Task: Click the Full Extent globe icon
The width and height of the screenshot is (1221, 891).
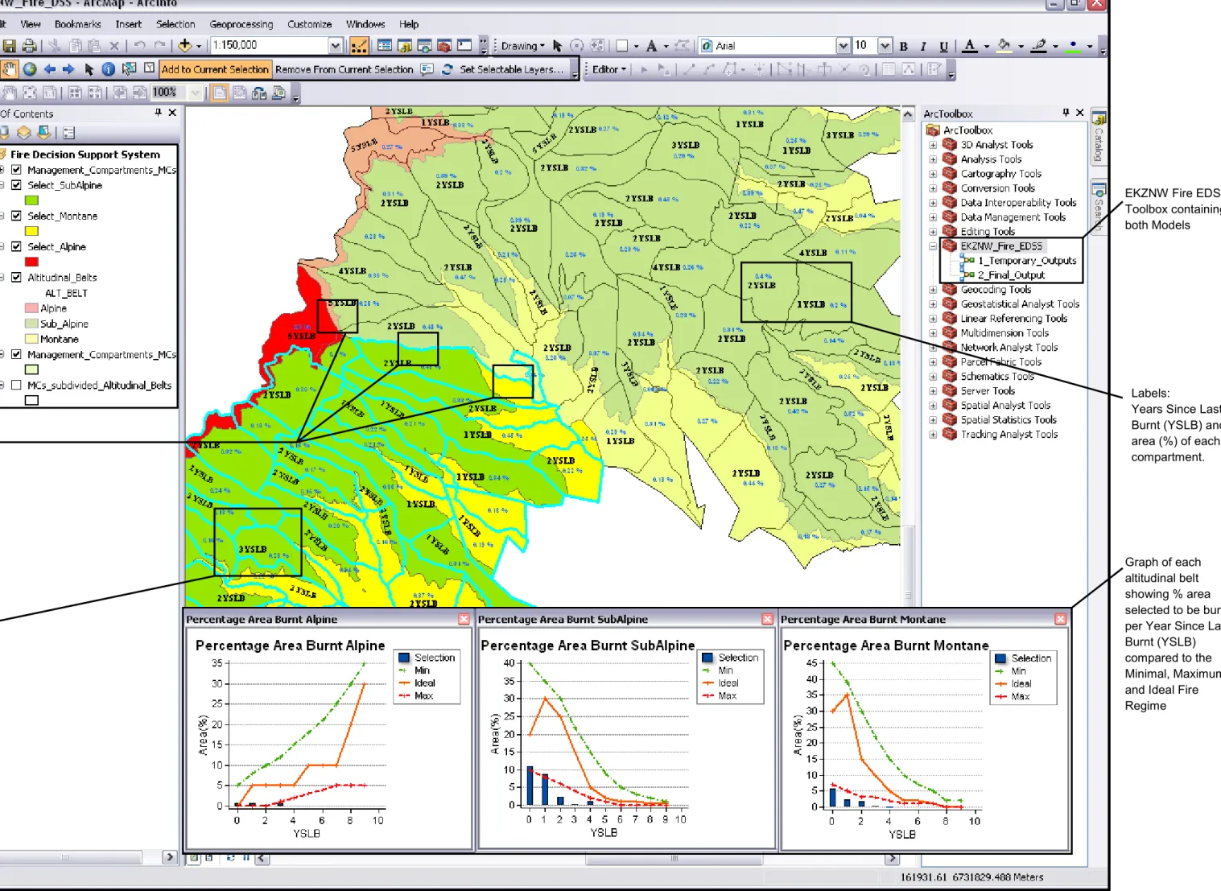Action: pyautogui.click(x=30, y=69)
